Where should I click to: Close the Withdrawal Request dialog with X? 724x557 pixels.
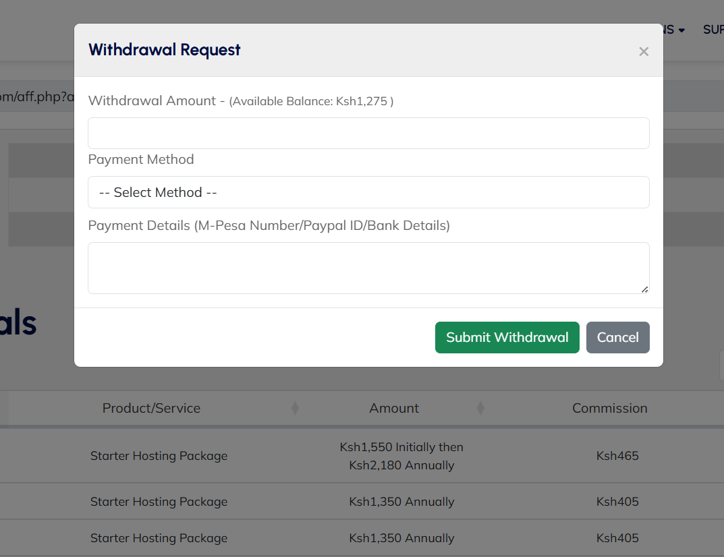coord(644,51)
